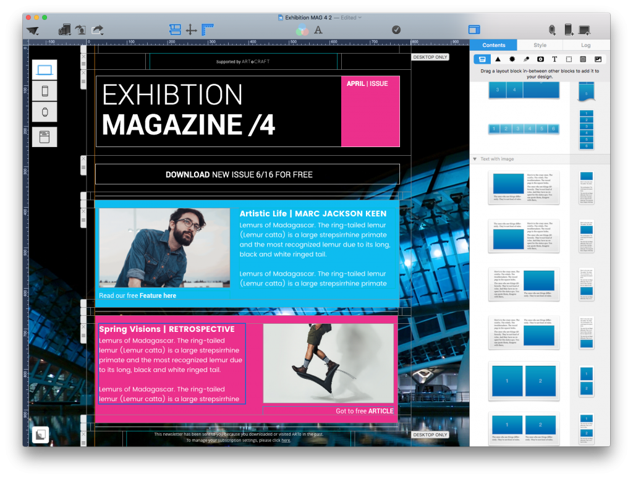Switch to smartphone view in left sidebar
Screen dimensions: 633x479
click(45, 91)
